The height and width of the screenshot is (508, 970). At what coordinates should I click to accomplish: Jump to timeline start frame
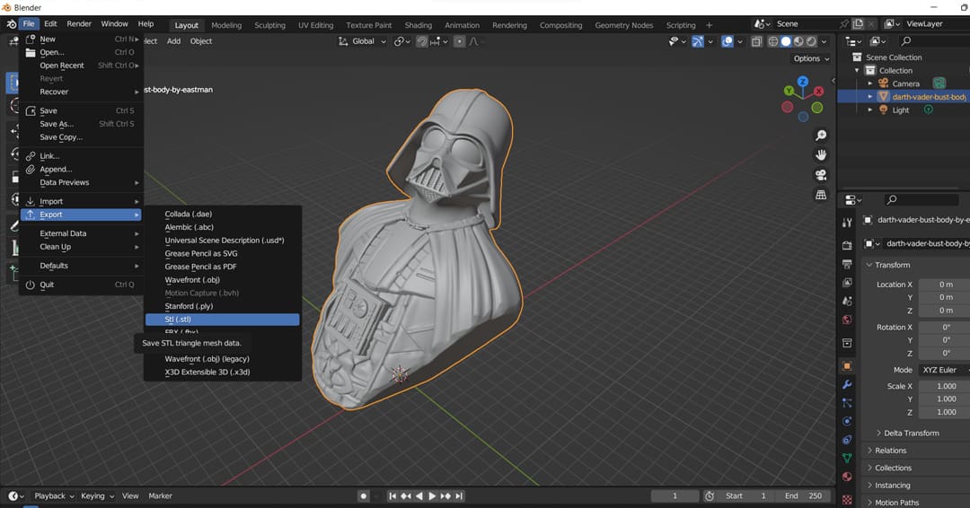[392, 495]
